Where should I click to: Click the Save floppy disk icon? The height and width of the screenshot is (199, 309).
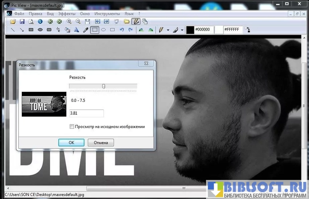[22, 21]
